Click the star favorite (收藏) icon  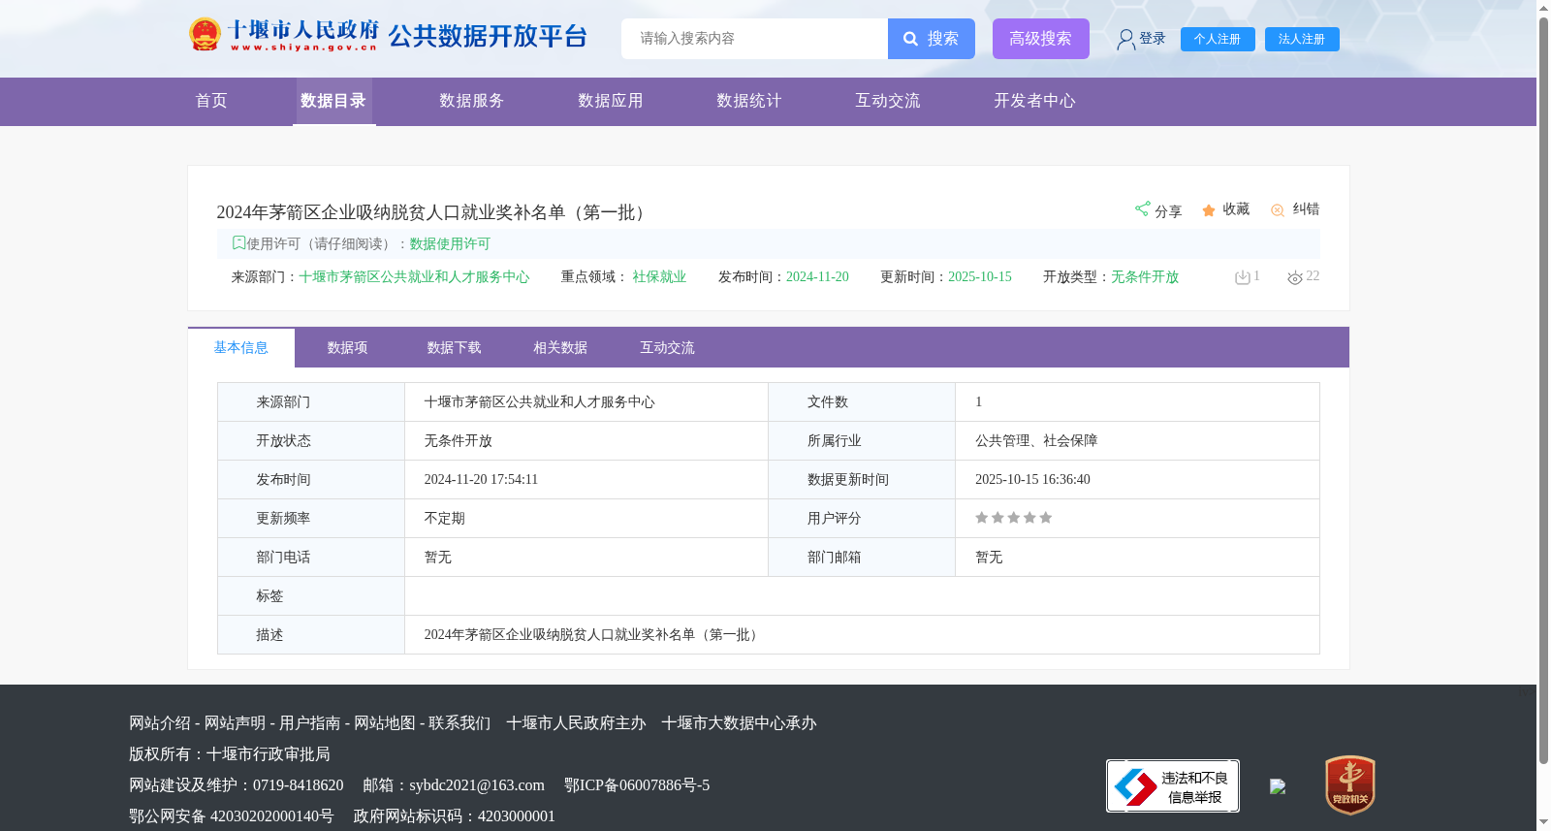[1209, 210]
